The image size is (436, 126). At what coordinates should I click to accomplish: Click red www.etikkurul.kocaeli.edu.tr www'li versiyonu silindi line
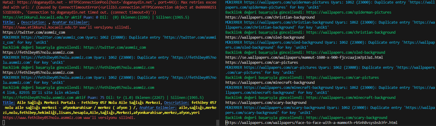pos(67,27)
